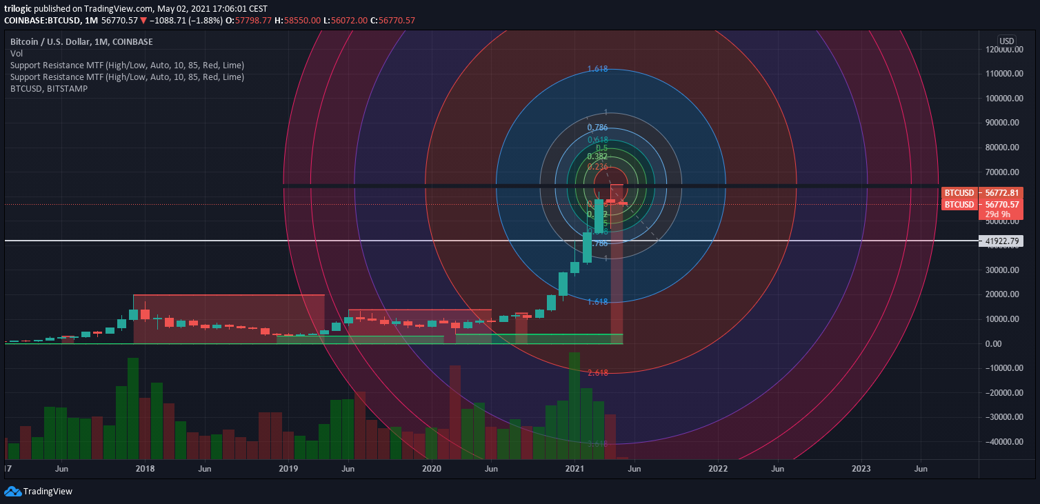Select the first Support Resistance MTF indicator

pos(127,65)
